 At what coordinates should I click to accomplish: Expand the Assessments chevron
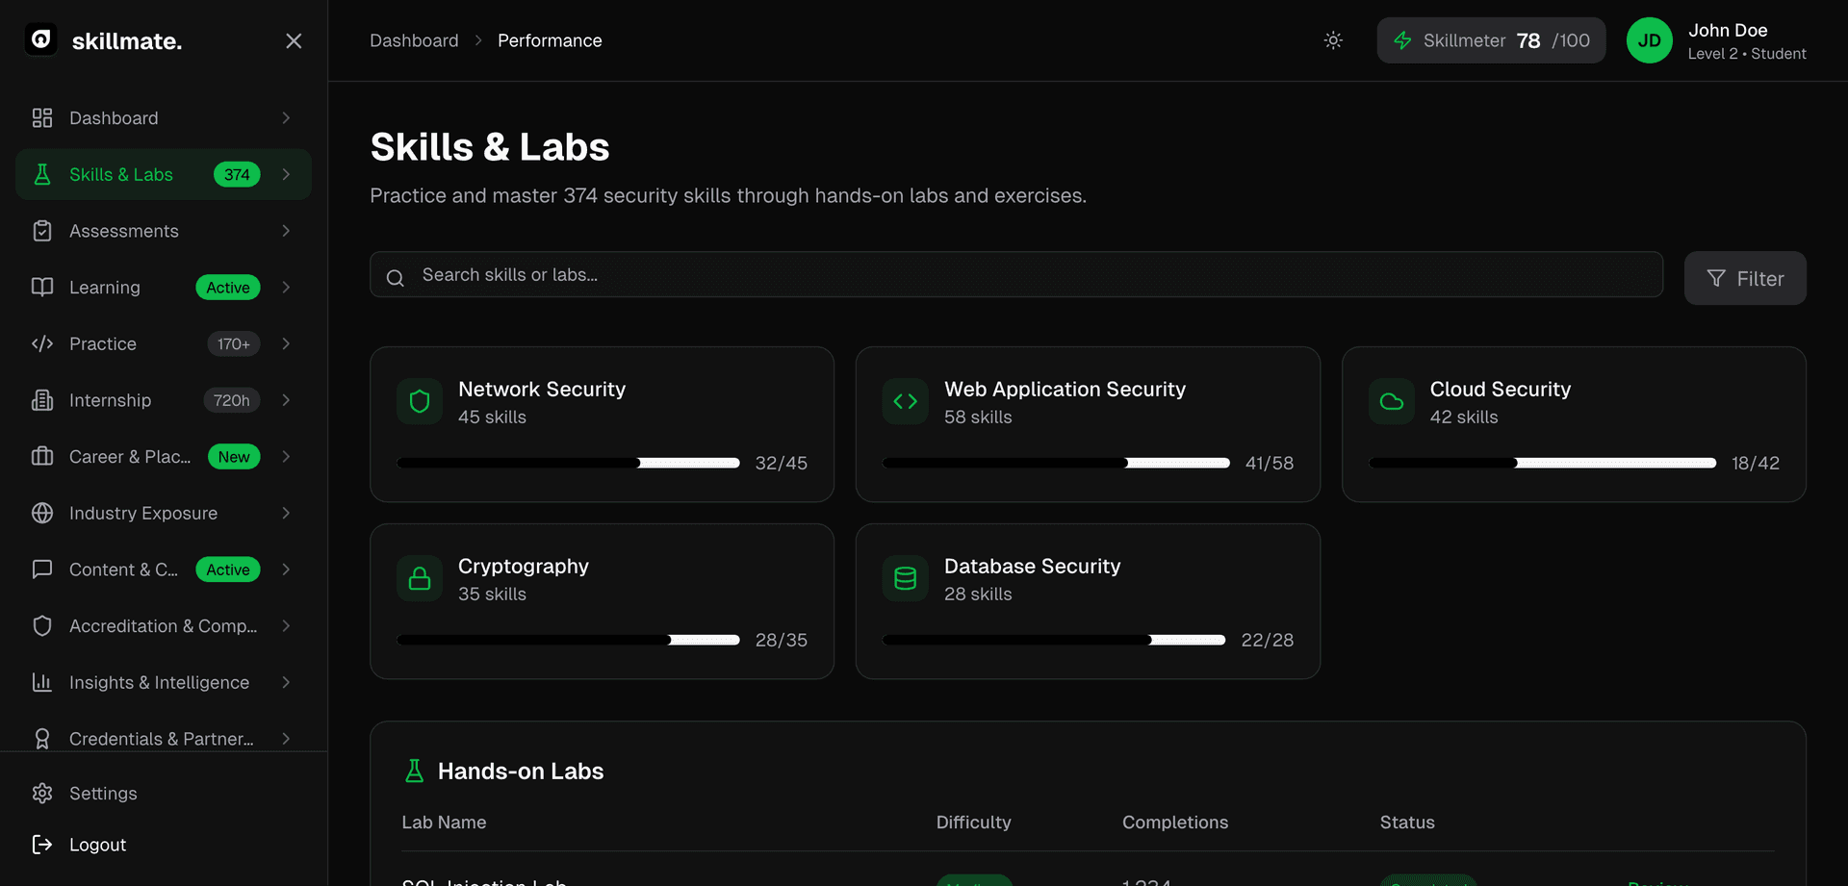pyautogui.click(x=286, y=231)
